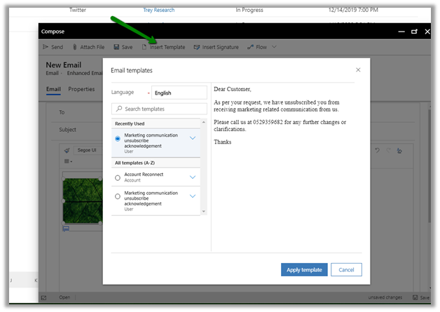Click the Flow icon in toolbar
Image resolution: width=440 pixels, height=312 pixels.
(x=250, y=47)
